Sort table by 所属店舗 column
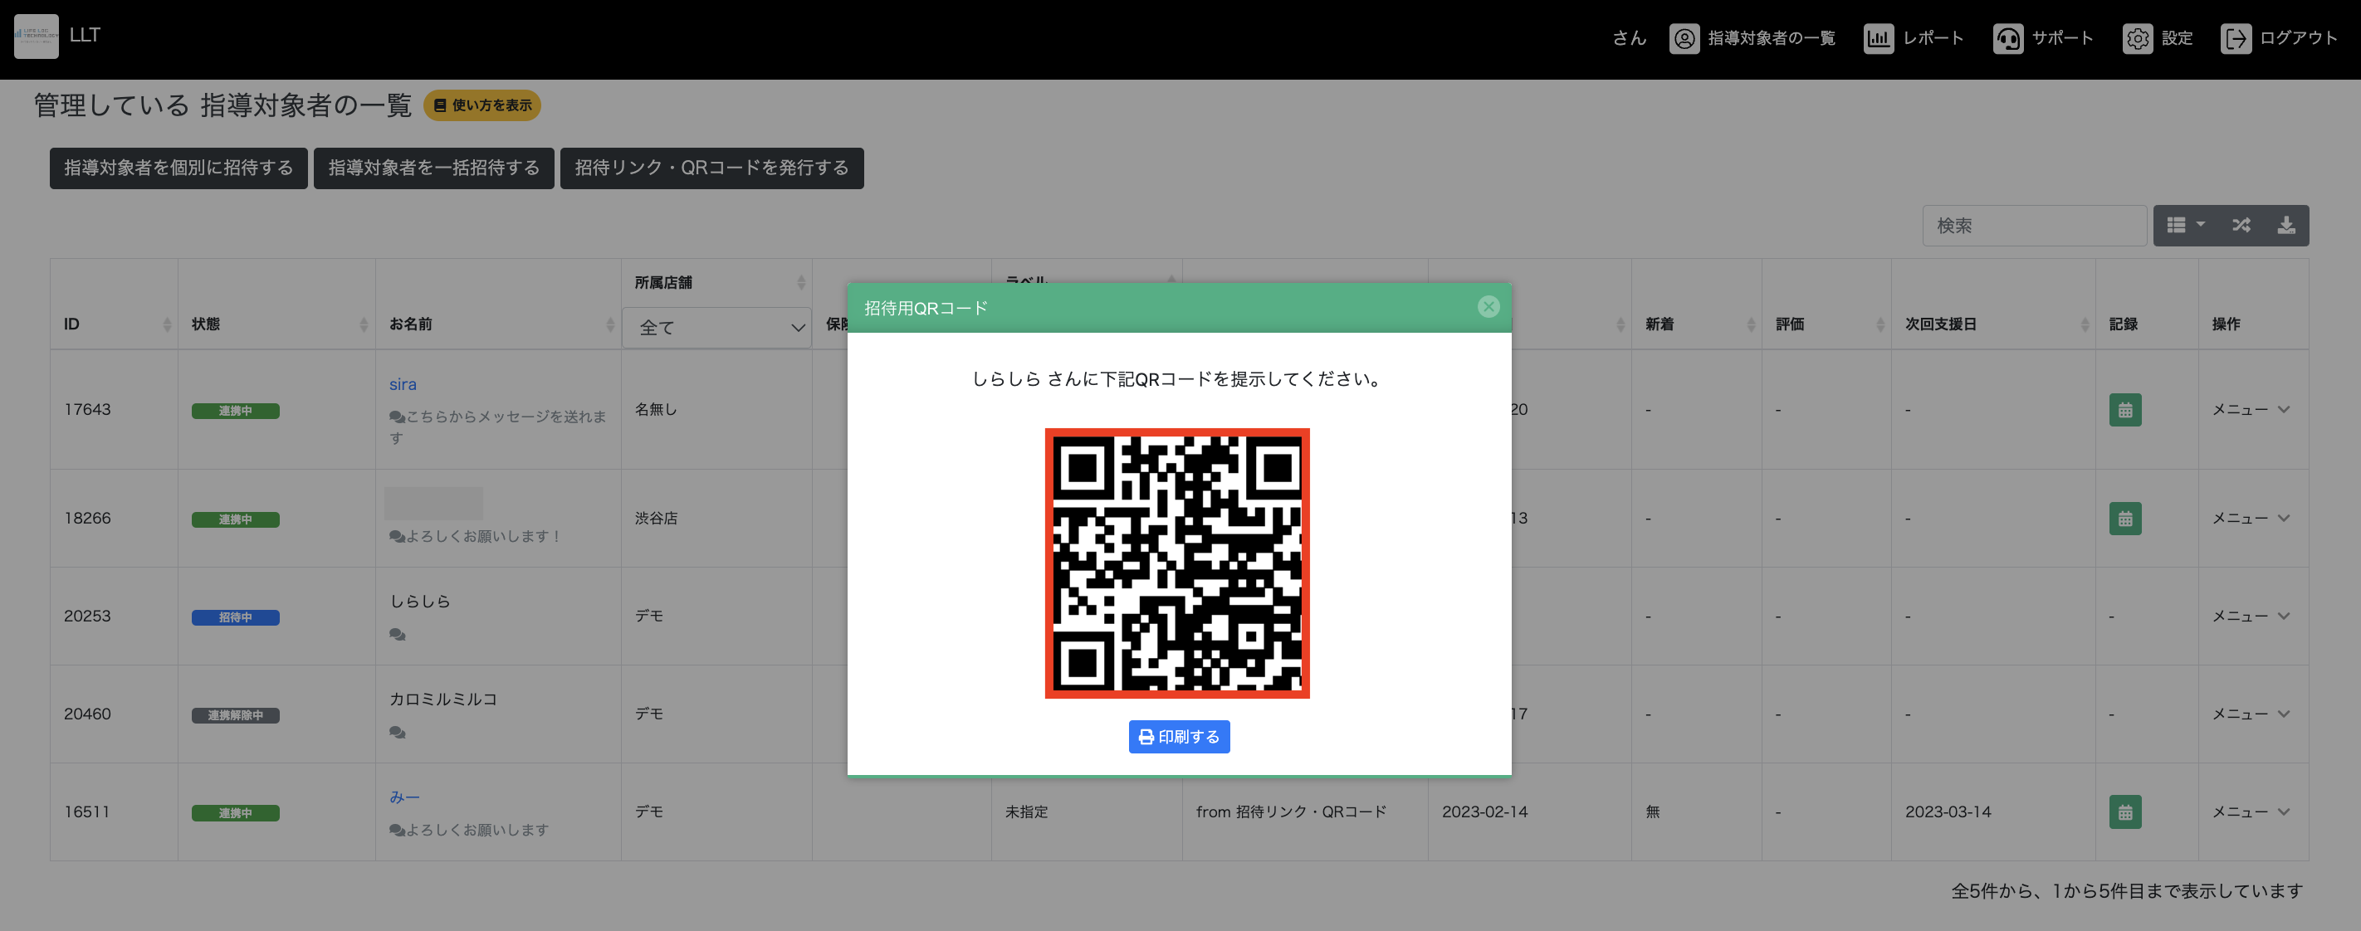The image size is (2361, 931). click(716, 282)
